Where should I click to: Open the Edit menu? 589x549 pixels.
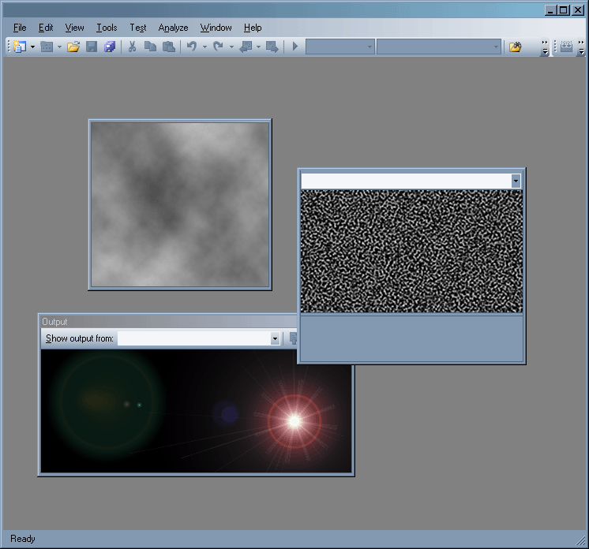(46, 28)
